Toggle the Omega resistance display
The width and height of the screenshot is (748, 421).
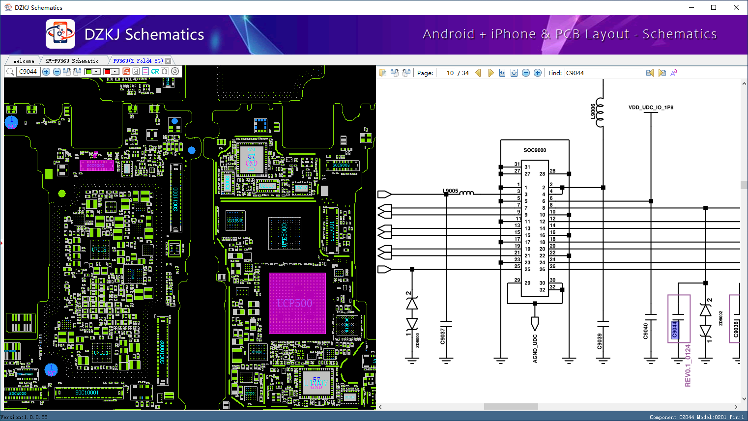coord(165,72)
